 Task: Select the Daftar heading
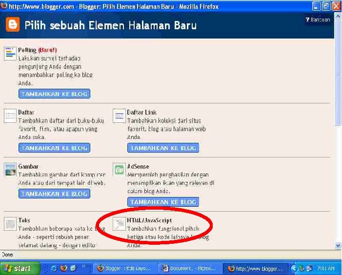coord(26,113)
